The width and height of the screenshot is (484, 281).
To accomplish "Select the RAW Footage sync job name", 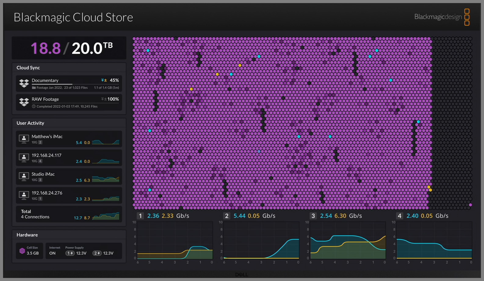I will (x=45, y=99).
